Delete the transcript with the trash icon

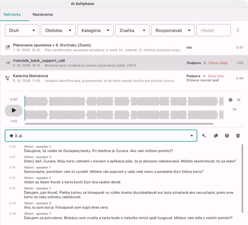(238, 136)
